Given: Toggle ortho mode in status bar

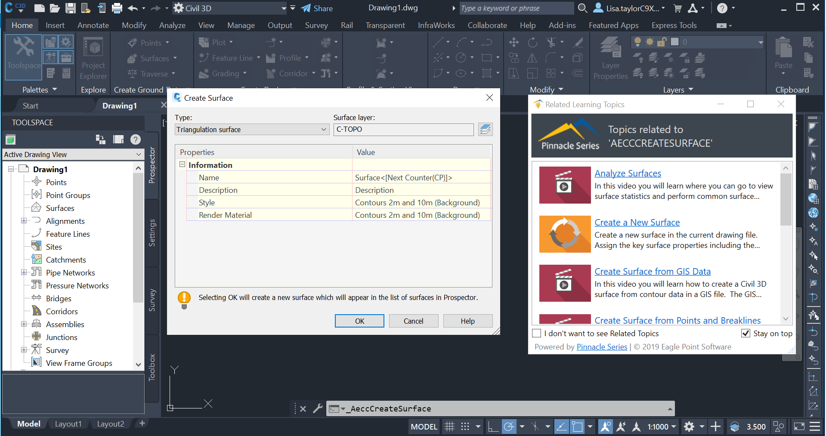Looking at the screenshot, I should pos(493,427).
